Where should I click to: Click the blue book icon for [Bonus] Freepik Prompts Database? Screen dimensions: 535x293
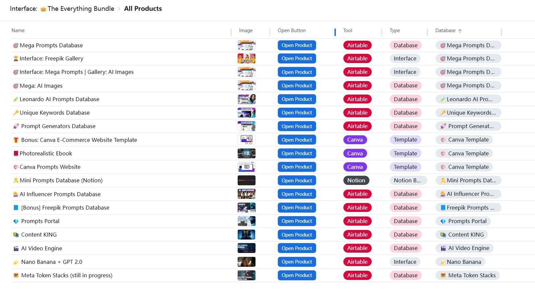16,208
